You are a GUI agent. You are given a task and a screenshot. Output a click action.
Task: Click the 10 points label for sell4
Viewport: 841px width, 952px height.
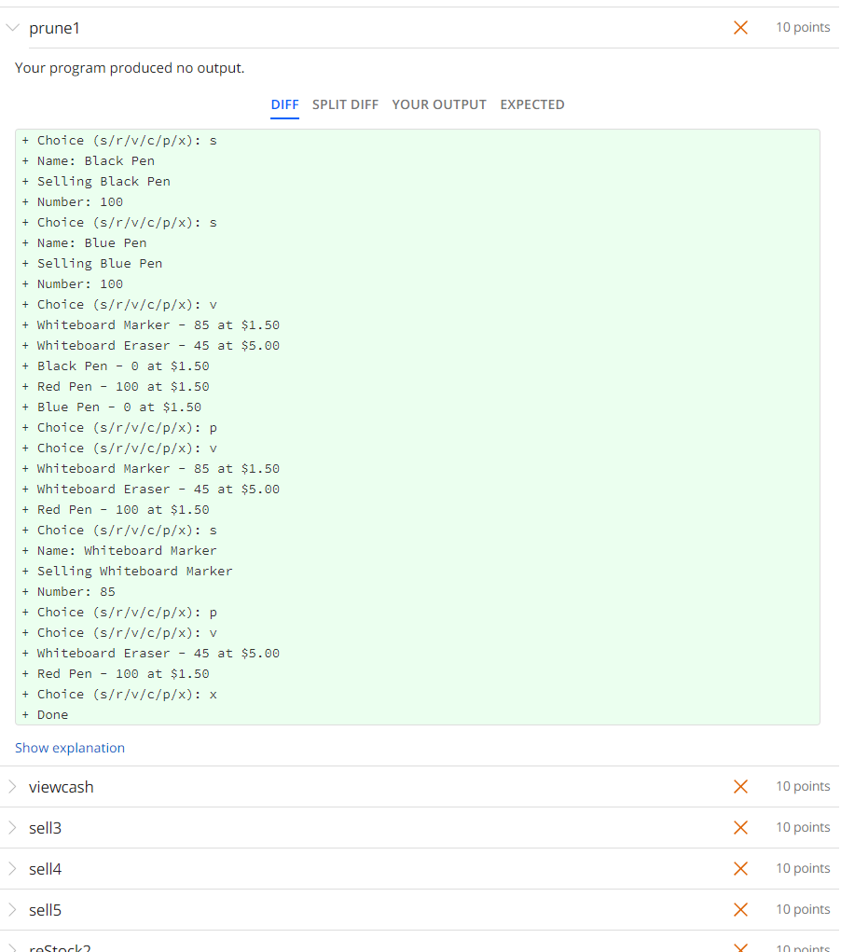[x=803, y=868]
